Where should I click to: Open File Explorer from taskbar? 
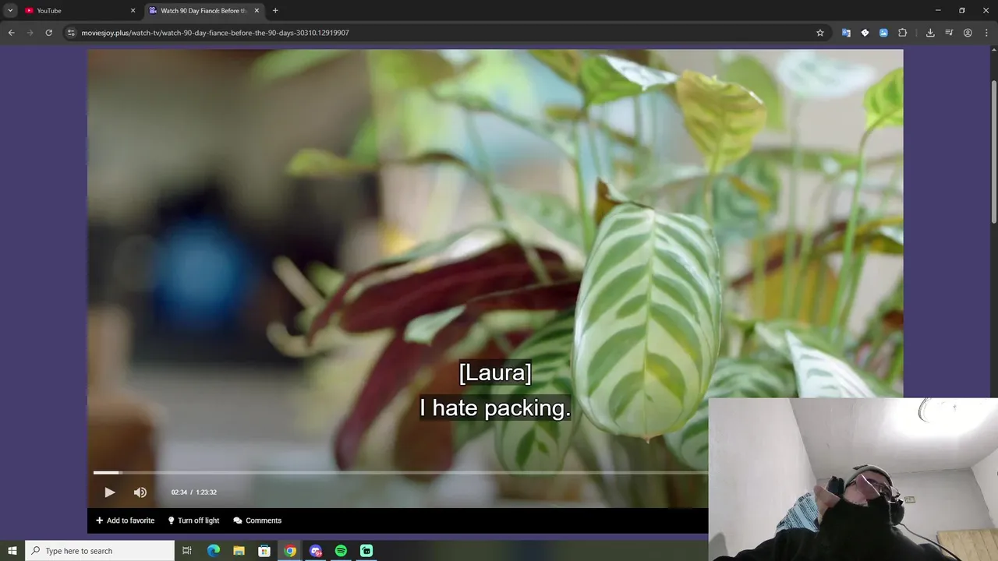pyautogui.click(x=239, y=551)
